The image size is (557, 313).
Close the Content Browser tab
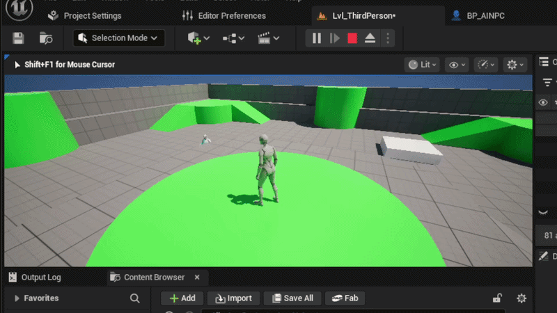[197, 277]
